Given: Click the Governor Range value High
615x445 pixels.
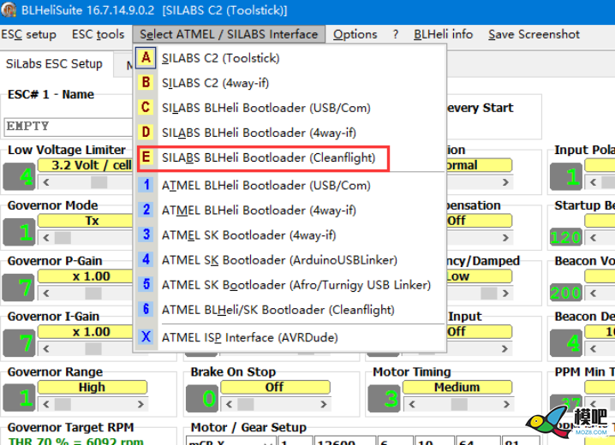Looking at the screenshot, I should 93,387.
